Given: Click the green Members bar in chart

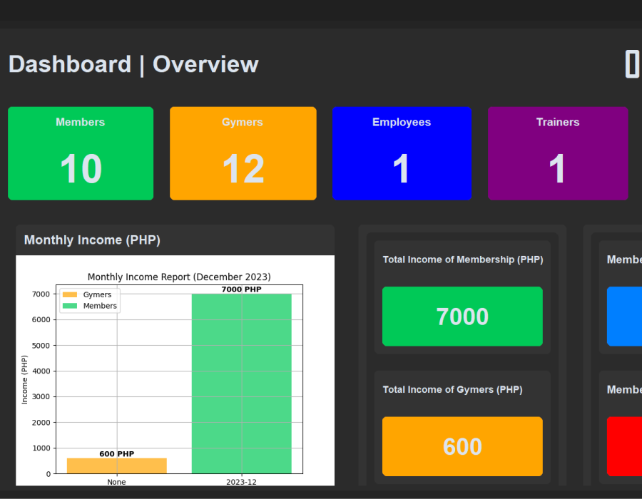Looking at the screenshot, I should point(241,384).
